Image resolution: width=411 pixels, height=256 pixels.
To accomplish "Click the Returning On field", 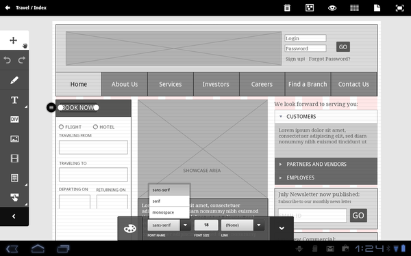I will pyautogui.click(x=112, y=201).
